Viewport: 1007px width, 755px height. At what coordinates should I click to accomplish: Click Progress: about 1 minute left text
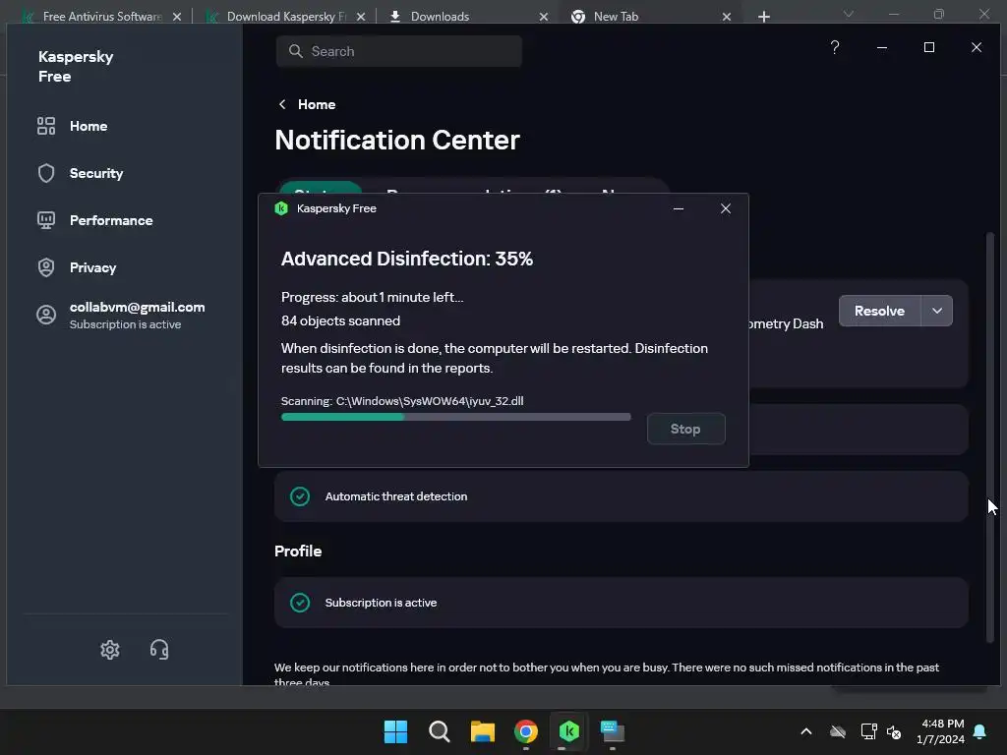coord(372,297)
